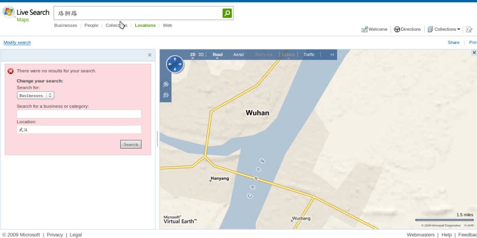Click the Search button in form
The image size is (477, 238).
coord(131,144)
